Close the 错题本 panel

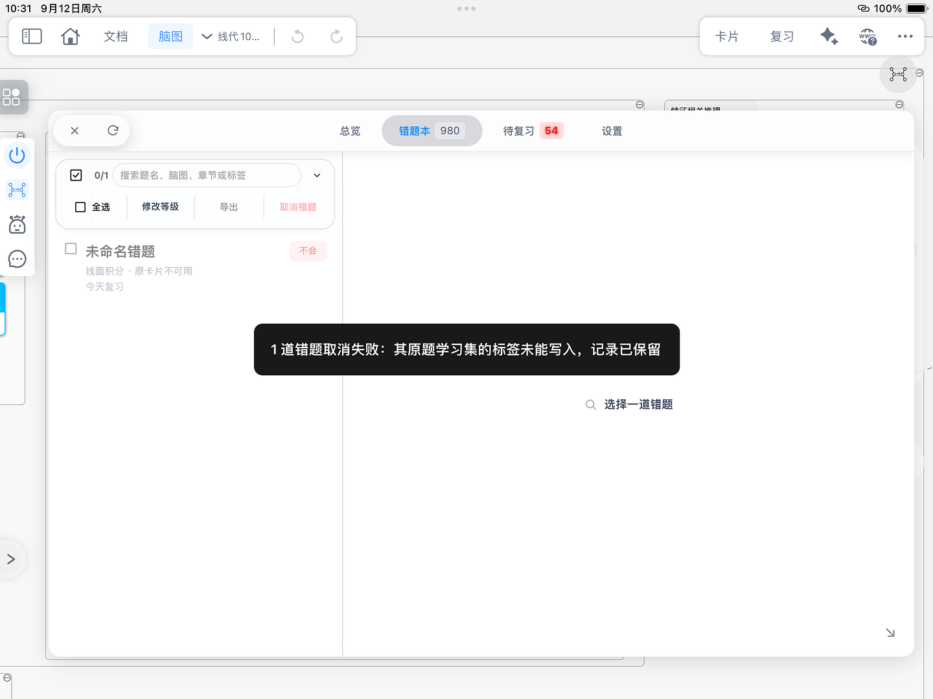[75, 131]
